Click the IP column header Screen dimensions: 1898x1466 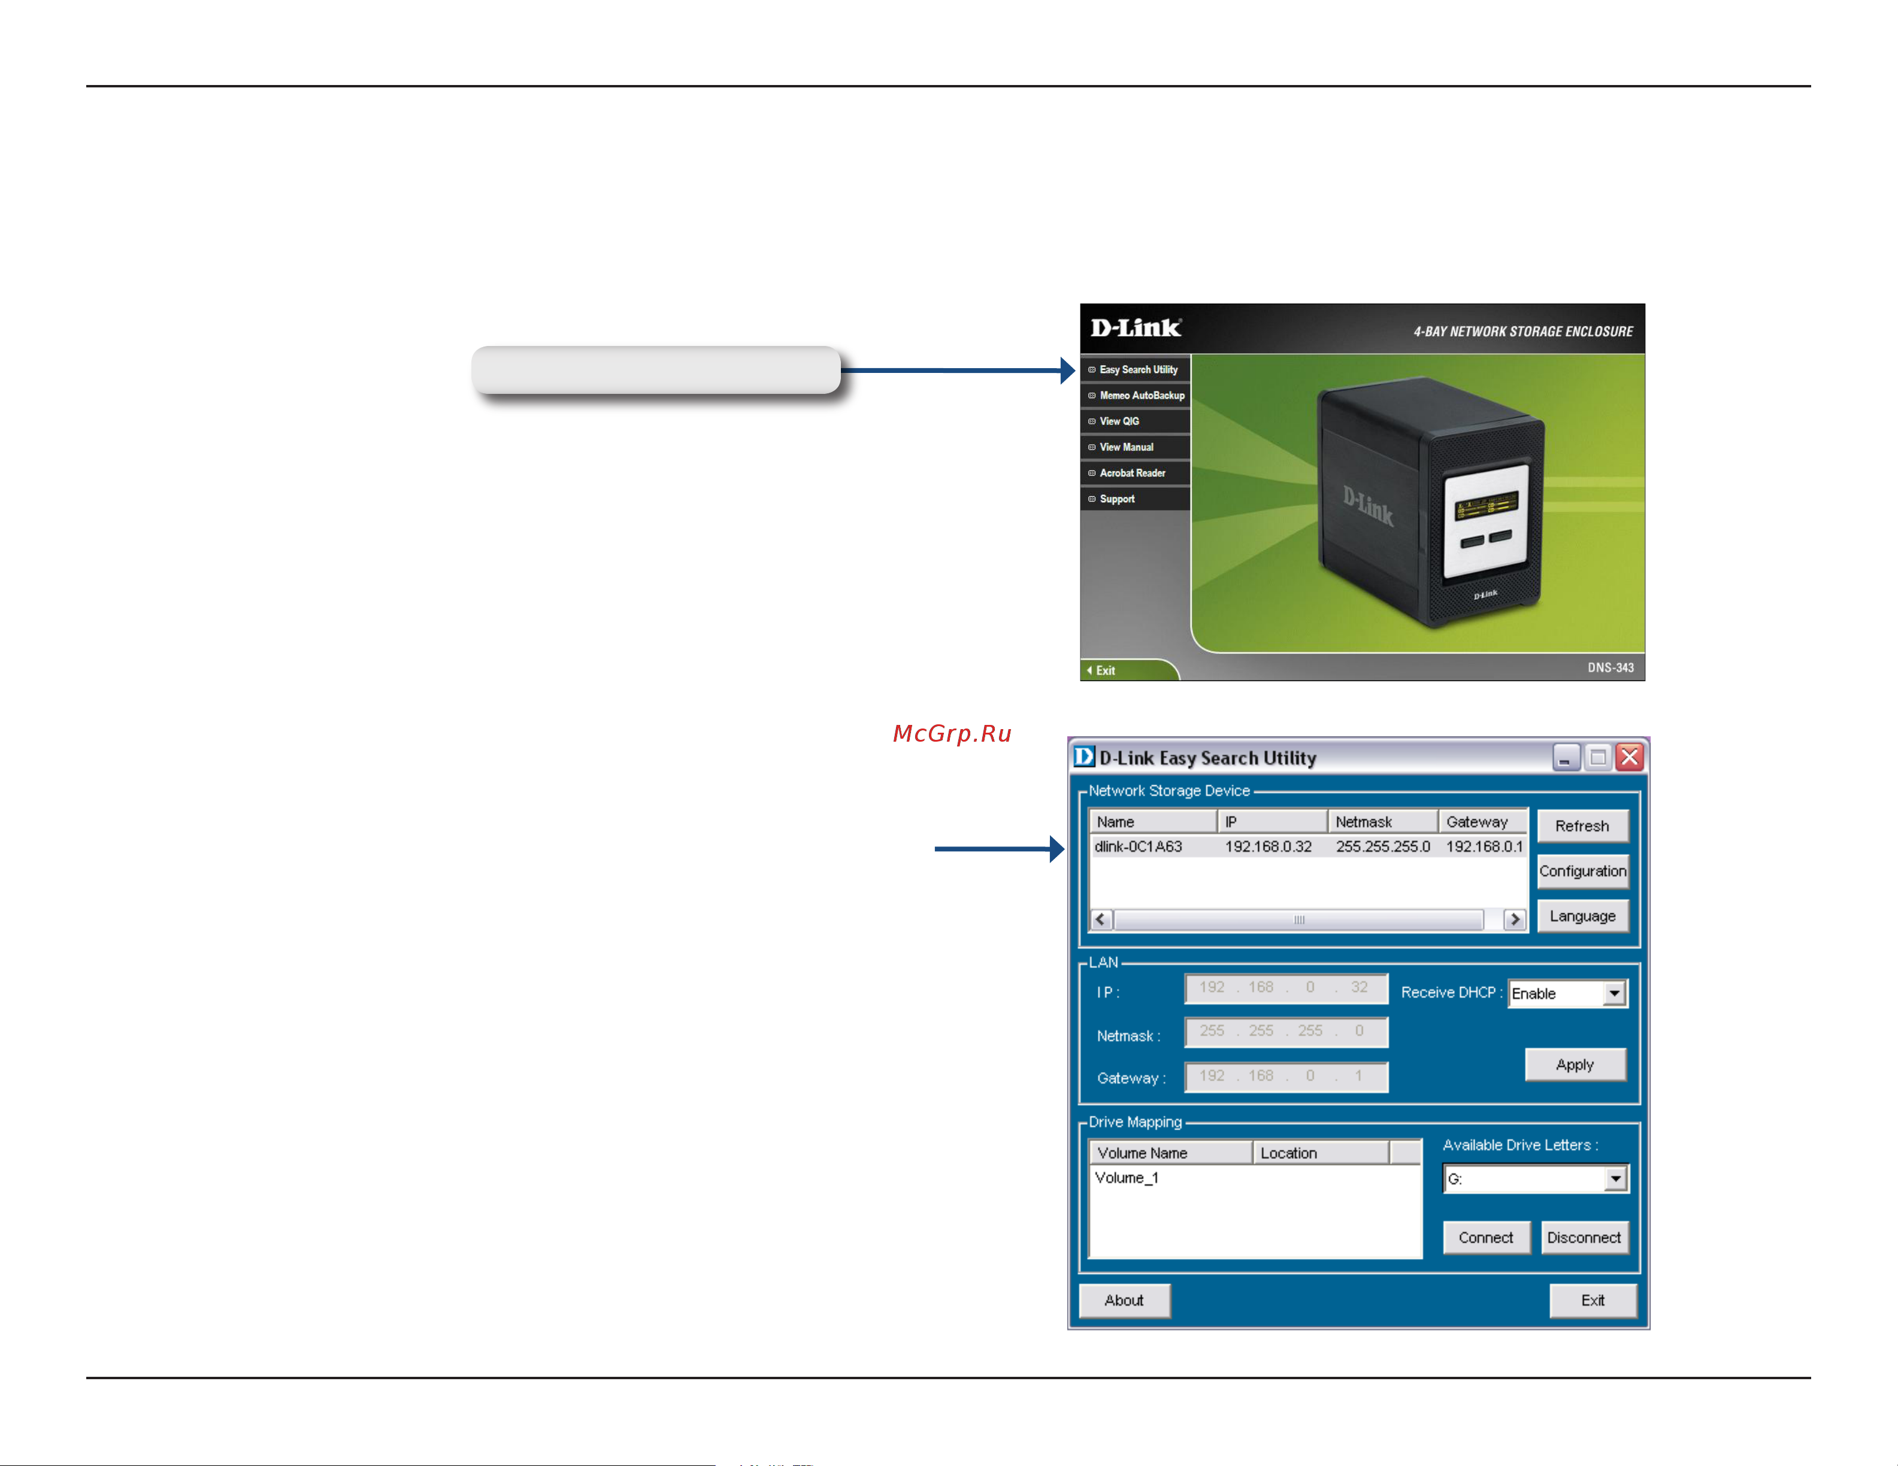1272,821
